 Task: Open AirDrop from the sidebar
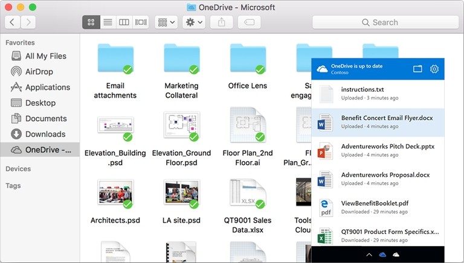click(x=40, y=72)
